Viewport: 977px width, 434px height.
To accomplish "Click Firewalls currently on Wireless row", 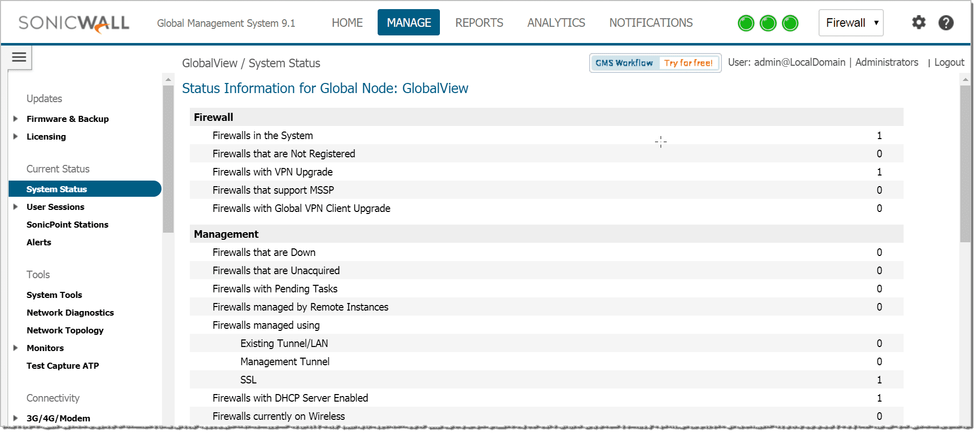I will point(546,416).
